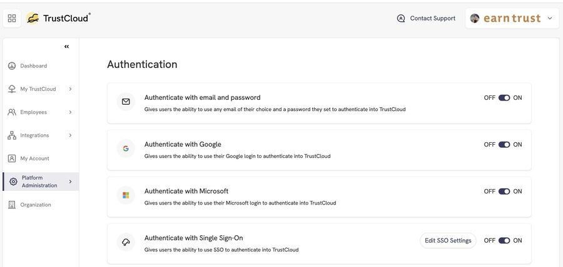Click the Contact Support headset icon
Screen dimensions: 563x267
pyautogui.click(x=401, y=18)
